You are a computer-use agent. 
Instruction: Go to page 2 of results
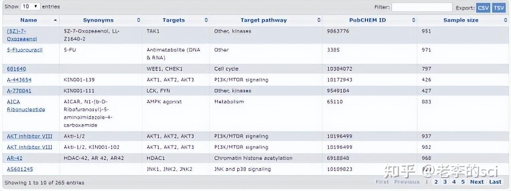tap(436, 182)
